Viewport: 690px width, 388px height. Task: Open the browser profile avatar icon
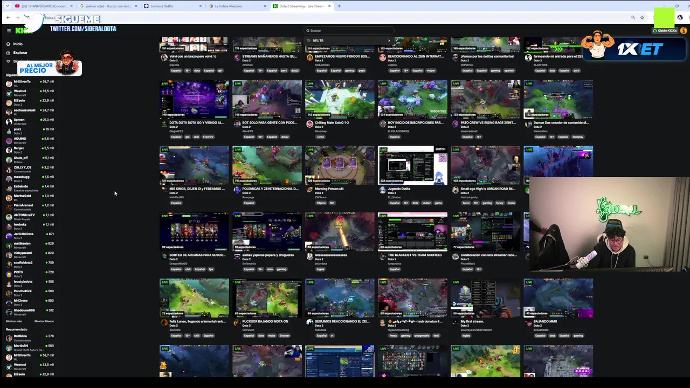click(x=680, y=18)
